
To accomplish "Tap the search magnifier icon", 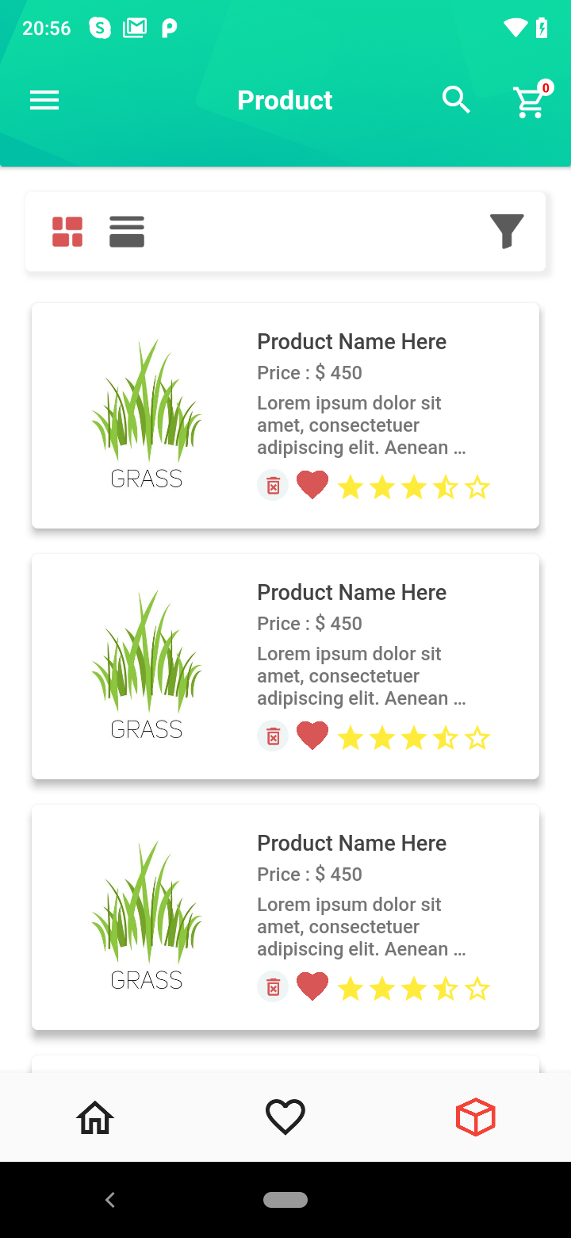I will click(456, 101).
